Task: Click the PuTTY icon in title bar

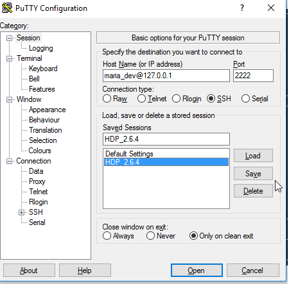Action: [7, 8]
